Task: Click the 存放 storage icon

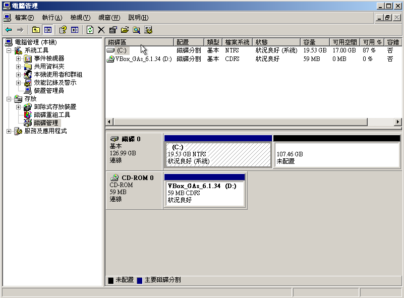Action: (x=18, y=99)
